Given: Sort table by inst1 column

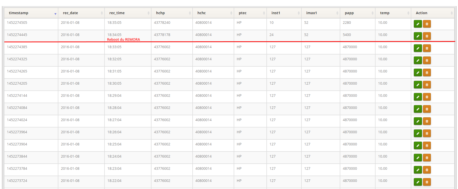Looking at the screenshot, I should tap(284, 13).
